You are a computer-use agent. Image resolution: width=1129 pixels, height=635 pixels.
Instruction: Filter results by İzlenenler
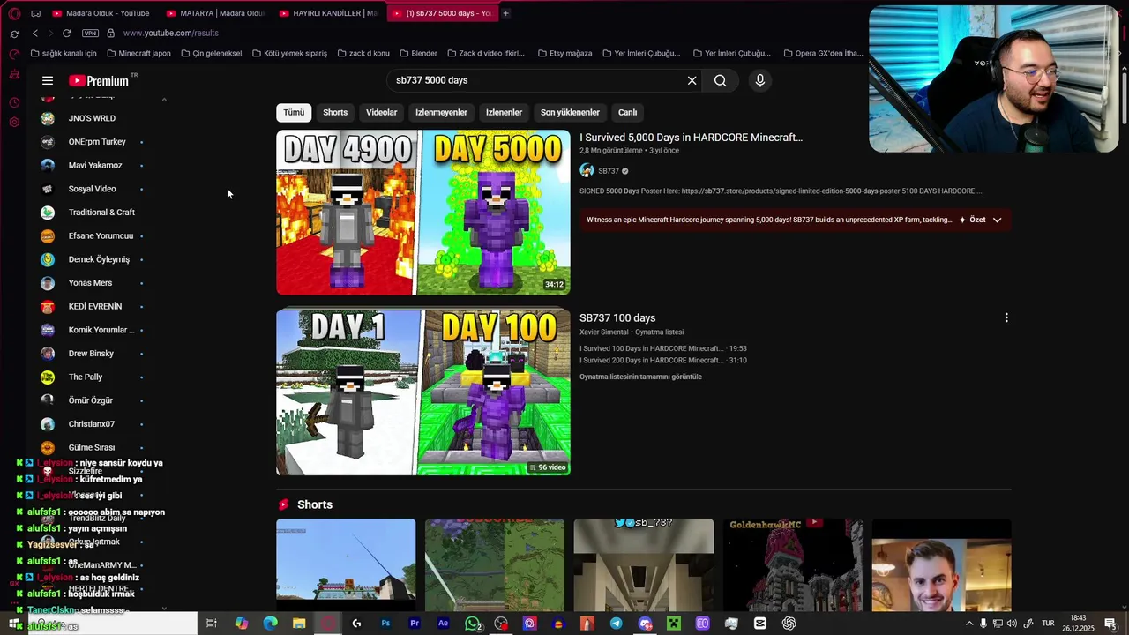tap(504, 112)
